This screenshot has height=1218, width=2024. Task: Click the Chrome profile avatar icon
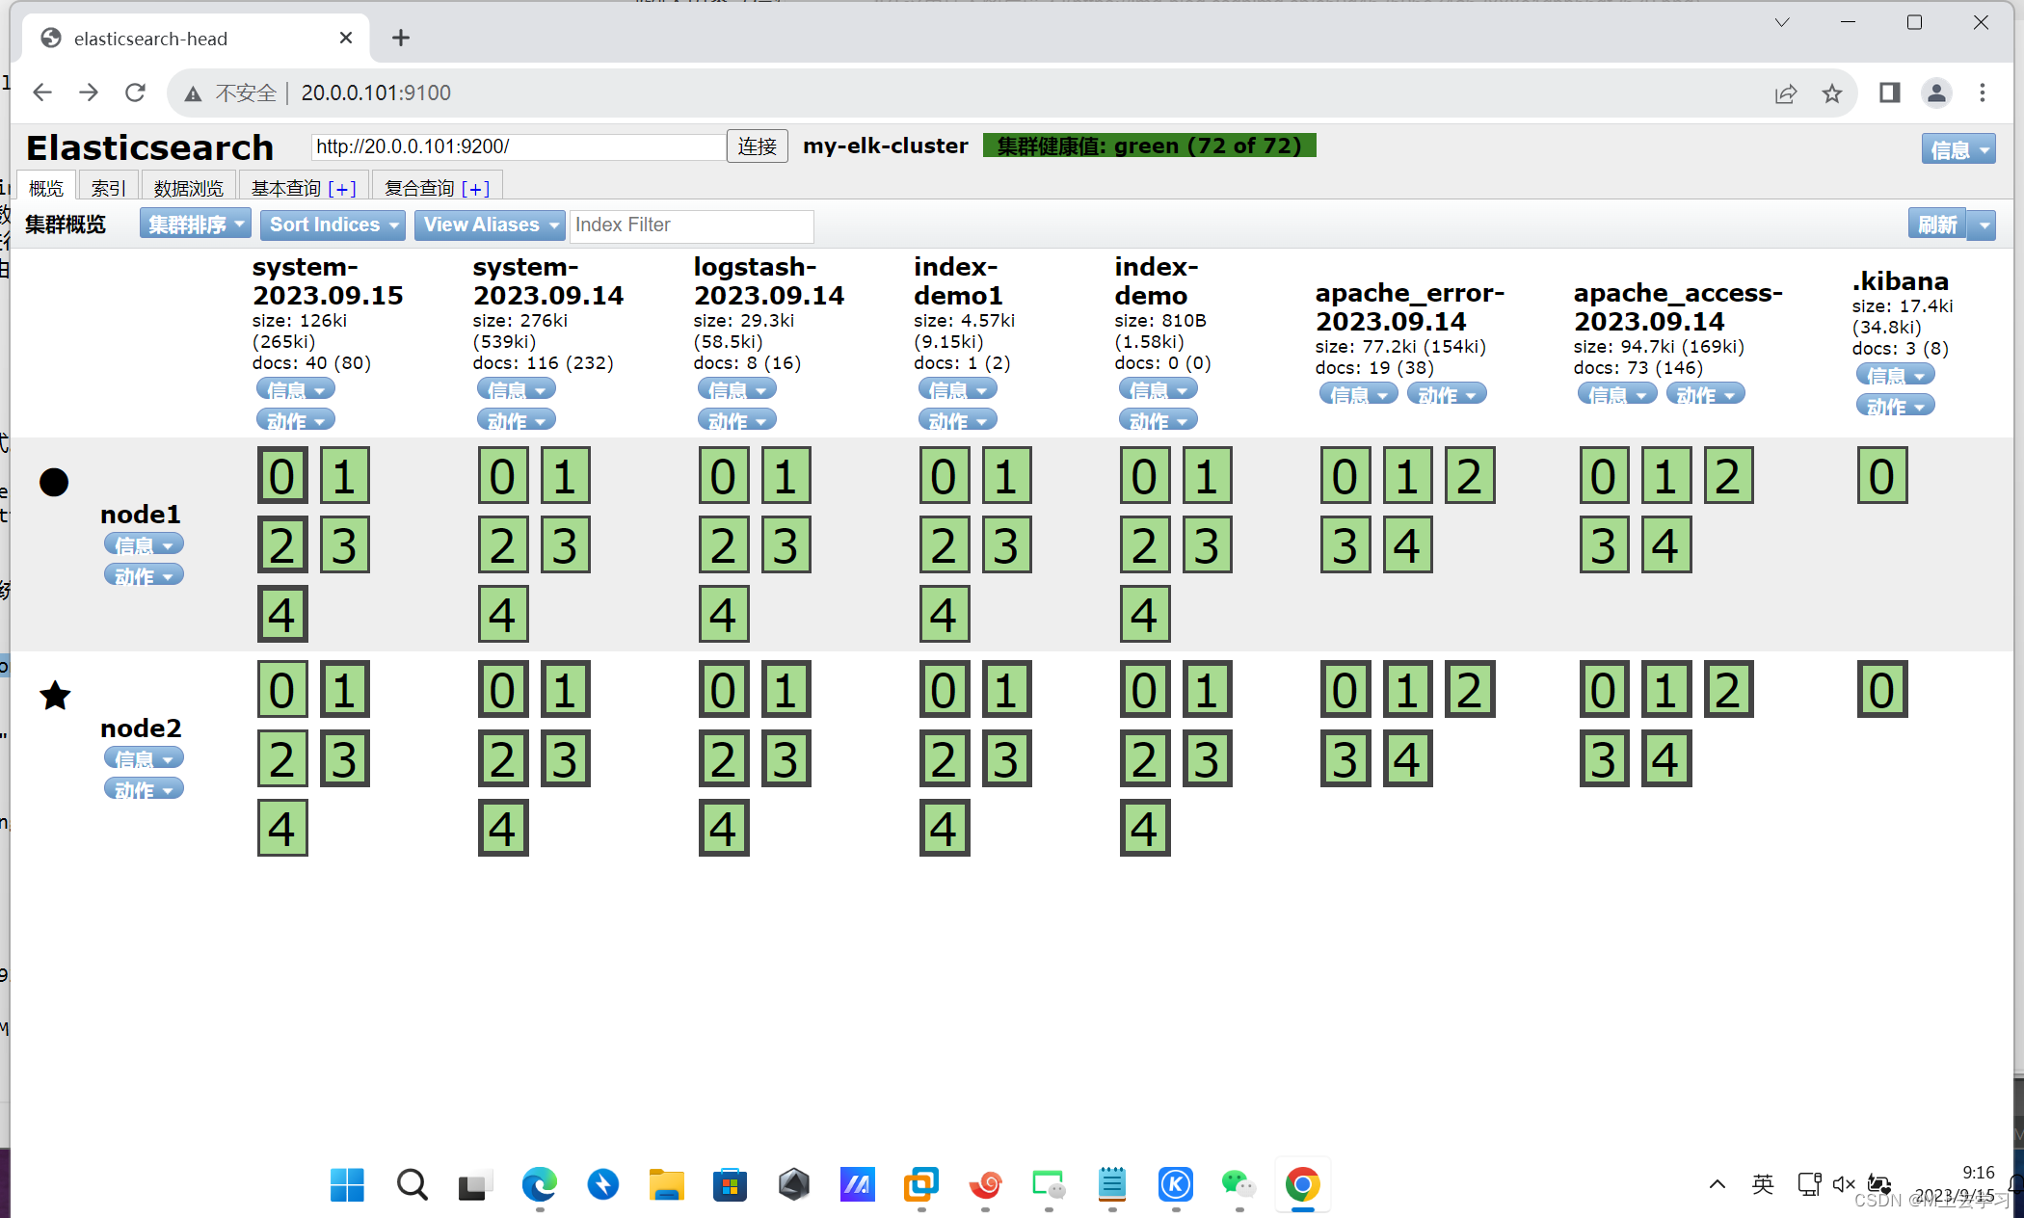point(1935,93)
